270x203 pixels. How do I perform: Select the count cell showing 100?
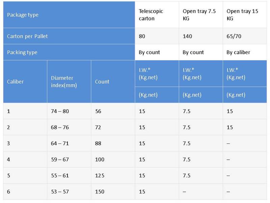point(100,159)
